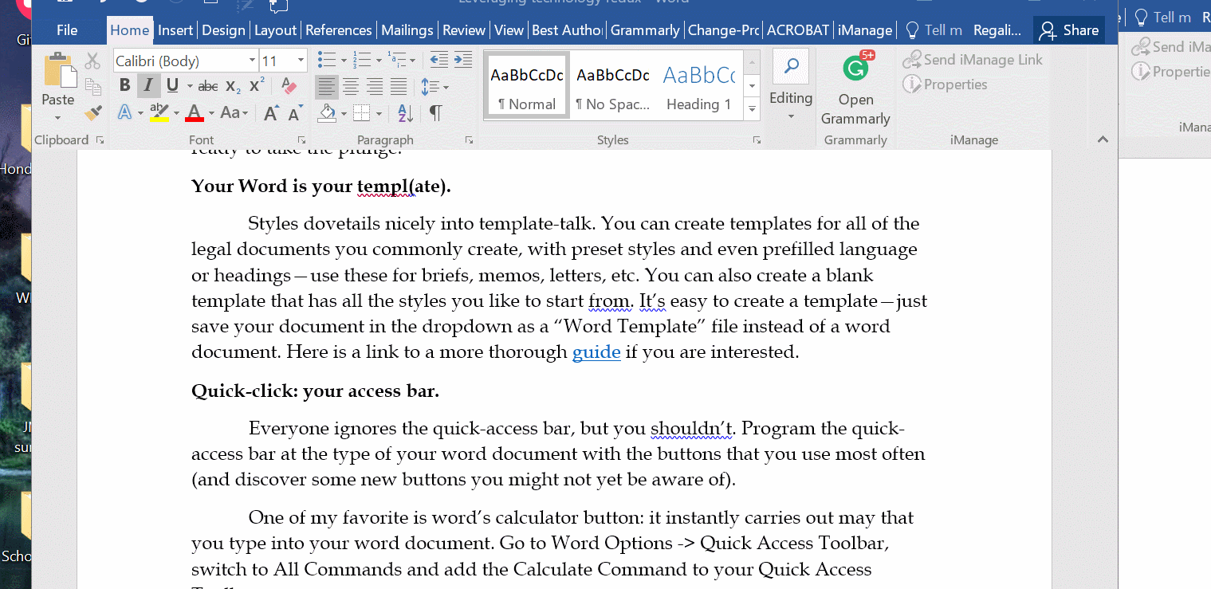Screen dimensions: 1211x589
Task: Toggle Underline formatting
Action: (172, 86)
